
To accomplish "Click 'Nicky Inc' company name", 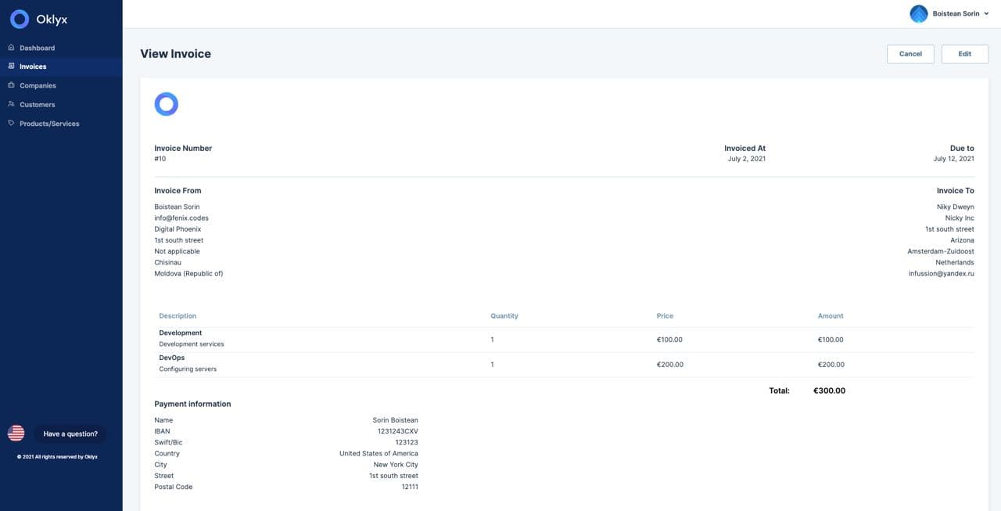I will 960,218.
